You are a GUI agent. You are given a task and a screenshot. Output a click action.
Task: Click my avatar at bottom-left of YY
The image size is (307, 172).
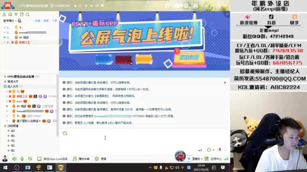5,159
